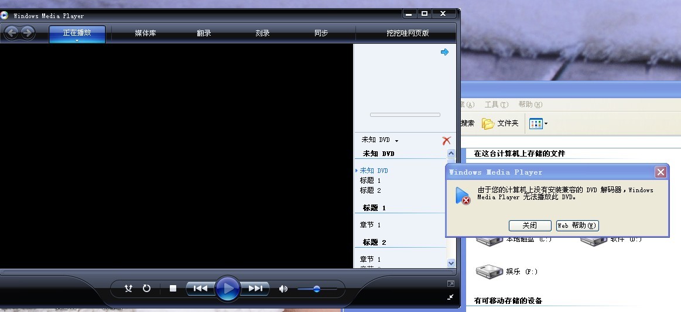Screen dimensions: 681x312
Task: Open the 未知 DVD dropdown menu
Action: coord(380,140)
